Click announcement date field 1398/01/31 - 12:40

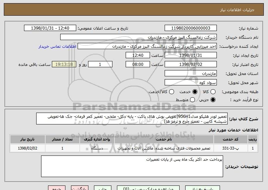tap(50, 28)
